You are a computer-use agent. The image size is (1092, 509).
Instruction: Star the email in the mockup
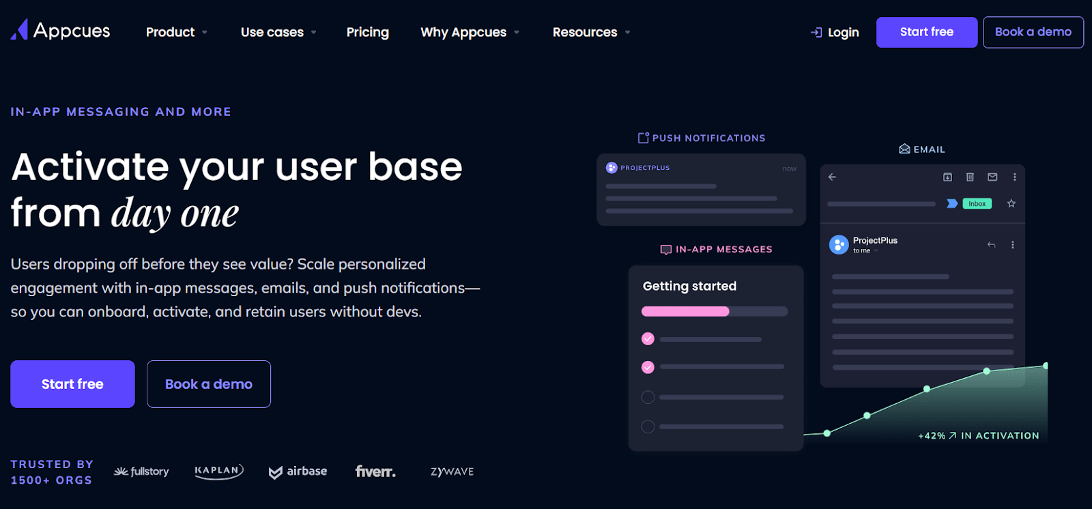coord(1011,203)
